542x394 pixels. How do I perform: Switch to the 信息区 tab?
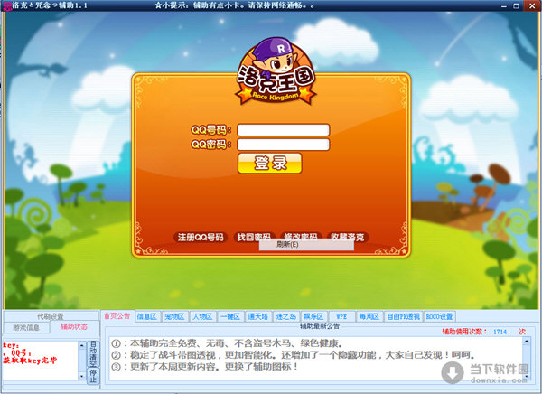[147, 316]
